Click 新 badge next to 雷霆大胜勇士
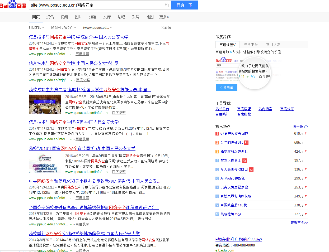 coord(244,161)
